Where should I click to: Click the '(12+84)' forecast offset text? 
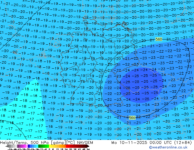tap(184, 143)
